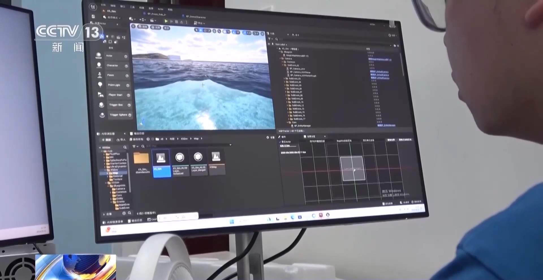Open help for Point Light entry
543x280 pixels.
(128, 85)
